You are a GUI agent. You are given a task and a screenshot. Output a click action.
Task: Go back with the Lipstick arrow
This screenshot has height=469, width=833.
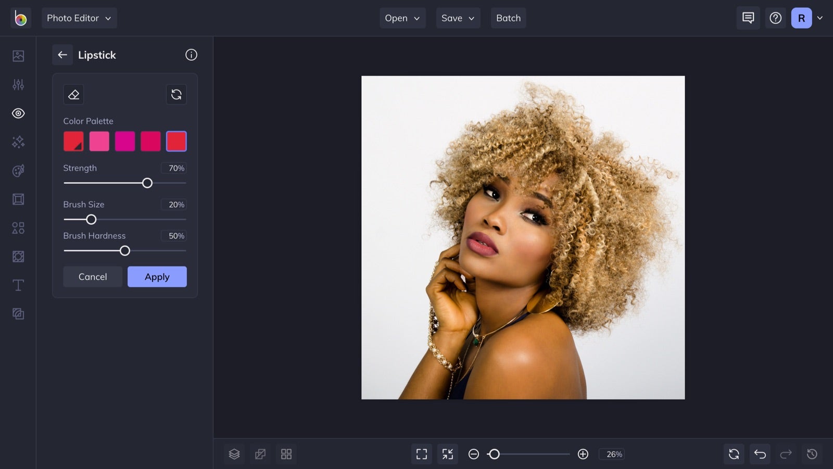click(62, 55)
